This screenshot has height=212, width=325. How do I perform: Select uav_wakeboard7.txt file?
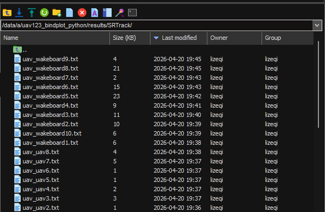point(50,78)
